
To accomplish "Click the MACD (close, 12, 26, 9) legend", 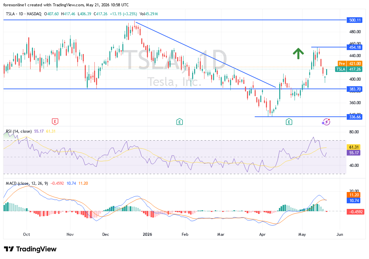I will (x=27, y=183).
